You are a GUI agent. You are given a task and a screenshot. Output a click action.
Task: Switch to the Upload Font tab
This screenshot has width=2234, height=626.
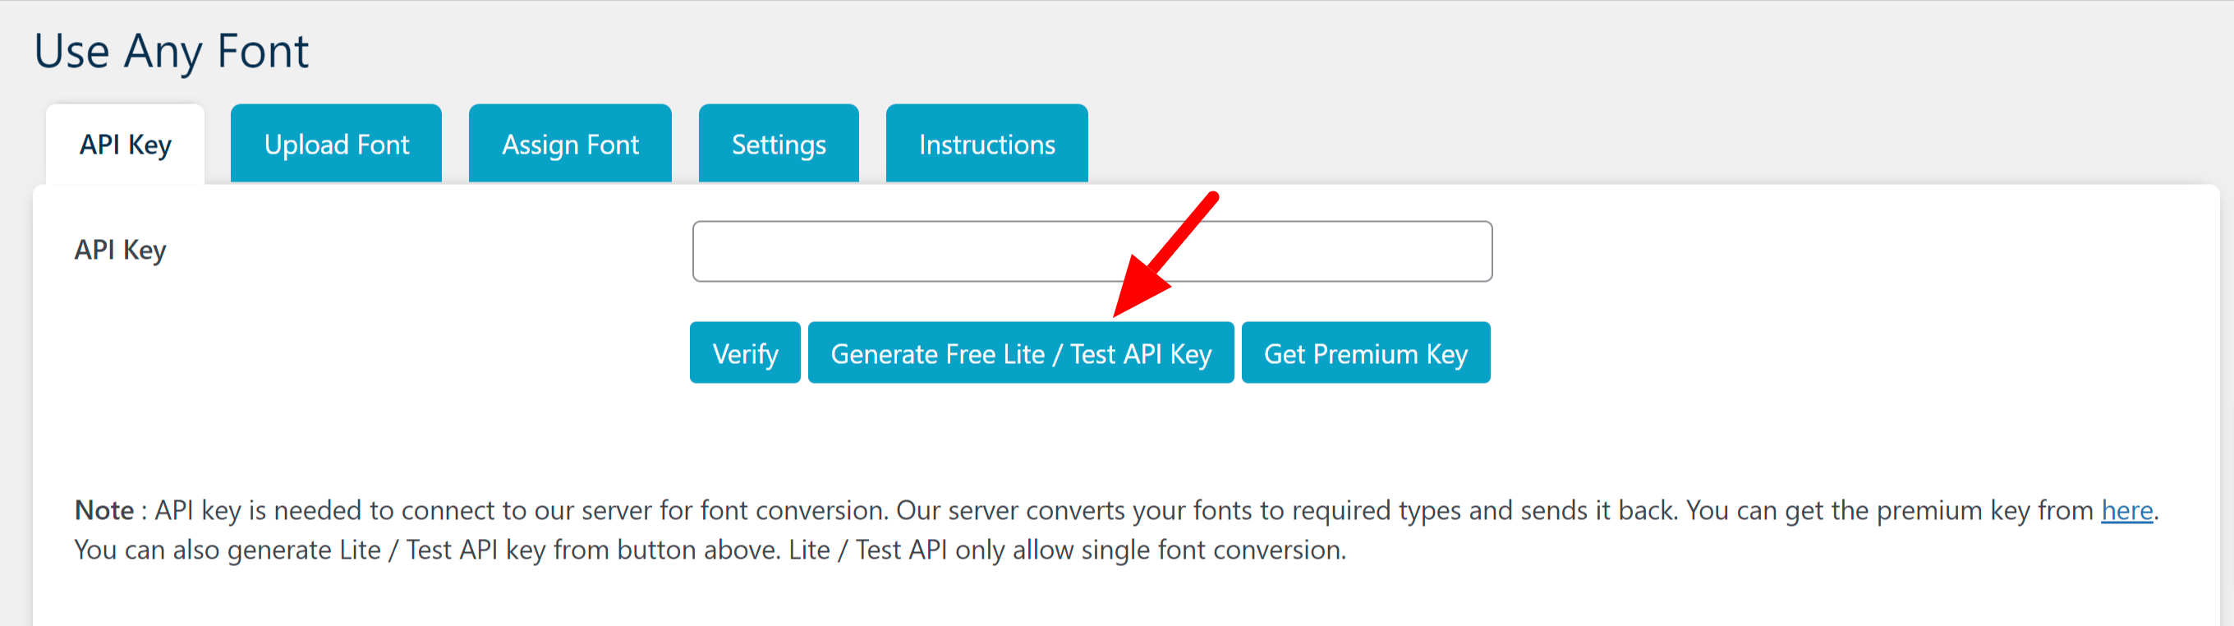[x=337, y=144]
